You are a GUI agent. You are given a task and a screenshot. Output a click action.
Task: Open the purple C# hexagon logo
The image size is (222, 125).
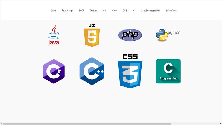(x=54, y=71)
